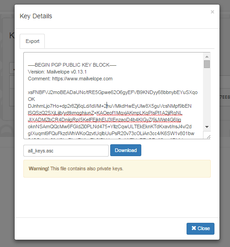Click the short OK line in key text
Image resolution: width=230 pixels, height=247 pixels.
32,99
